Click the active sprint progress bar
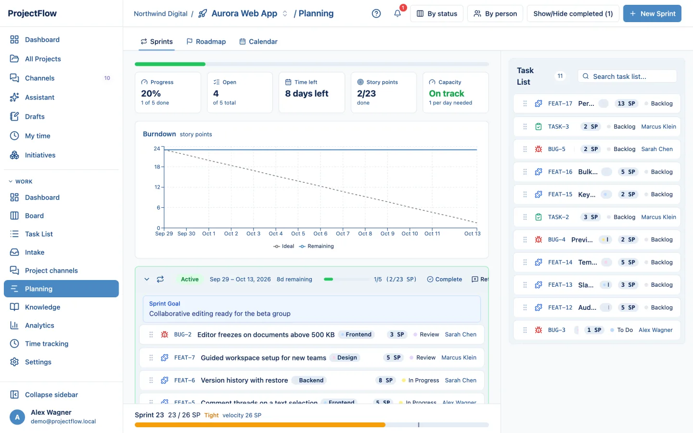The height and width of the screenshot is (433, 693). [346, 279]
